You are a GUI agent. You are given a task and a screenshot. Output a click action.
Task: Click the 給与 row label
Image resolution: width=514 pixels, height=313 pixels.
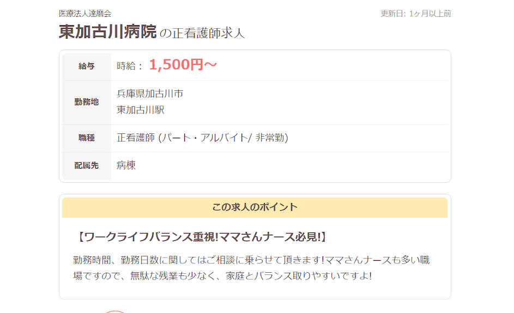click(87, 66)
